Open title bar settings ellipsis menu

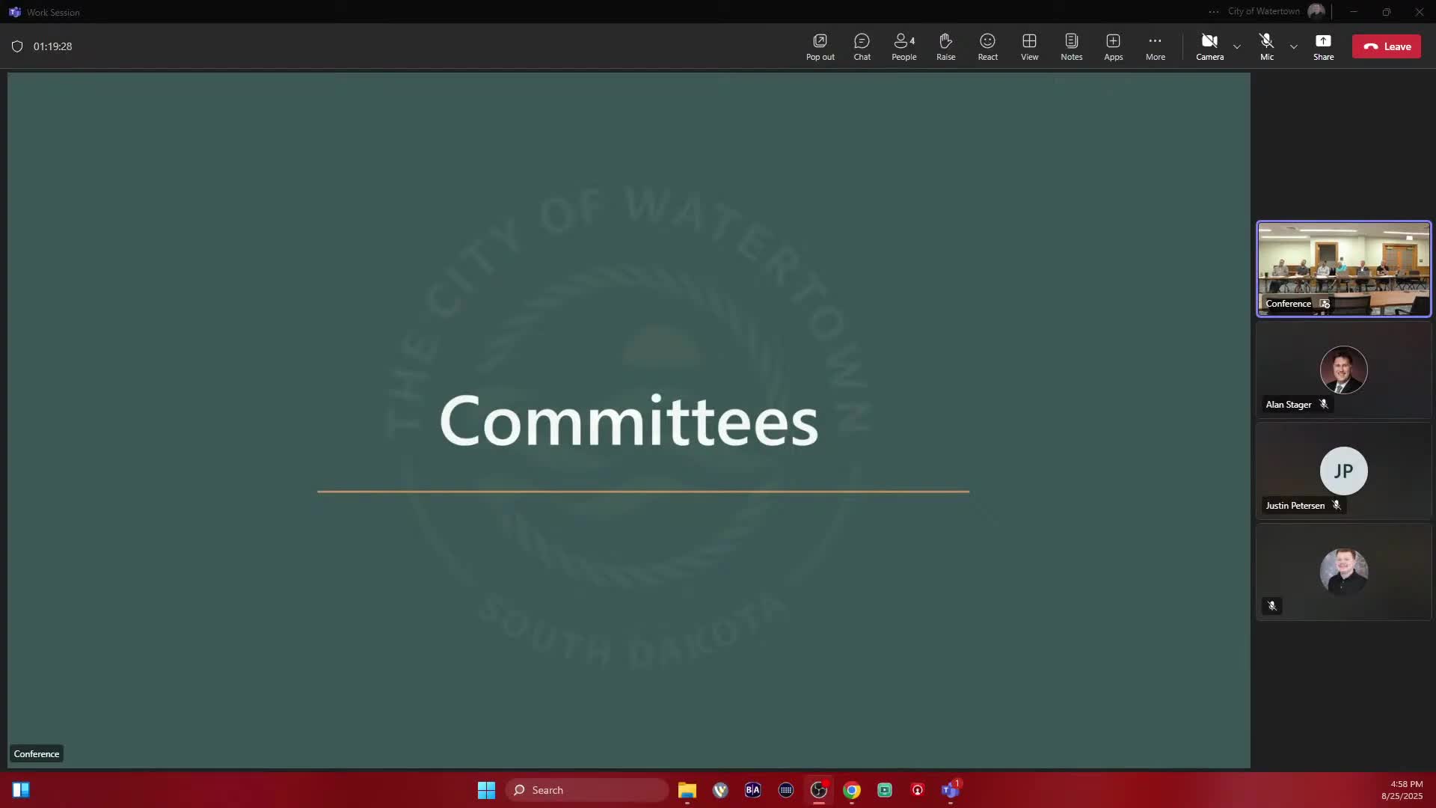[1213, 12]
